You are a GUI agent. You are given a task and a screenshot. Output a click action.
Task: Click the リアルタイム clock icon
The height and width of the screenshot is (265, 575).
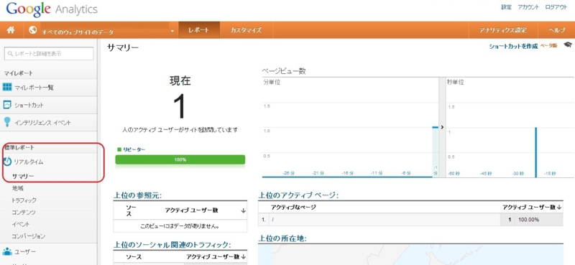pyautogui.click(x=7, y=162)
